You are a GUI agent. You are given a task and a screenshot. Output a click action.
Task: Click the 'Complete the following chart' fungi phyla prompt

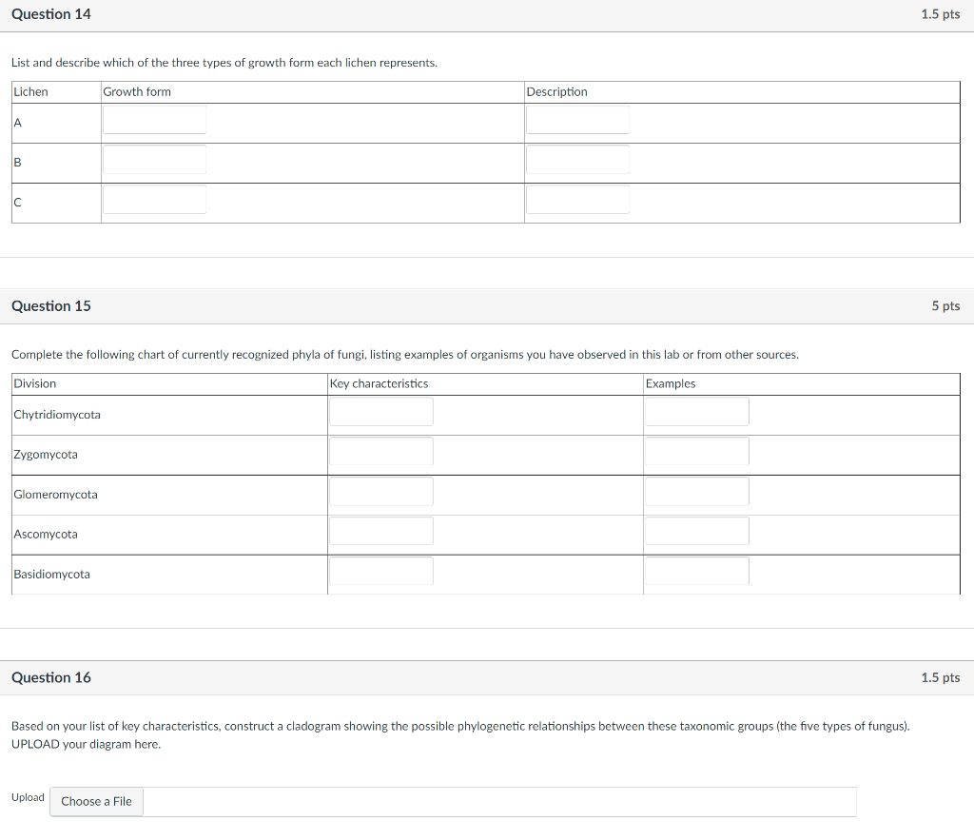pyautogui.click(x=405, y=355)
